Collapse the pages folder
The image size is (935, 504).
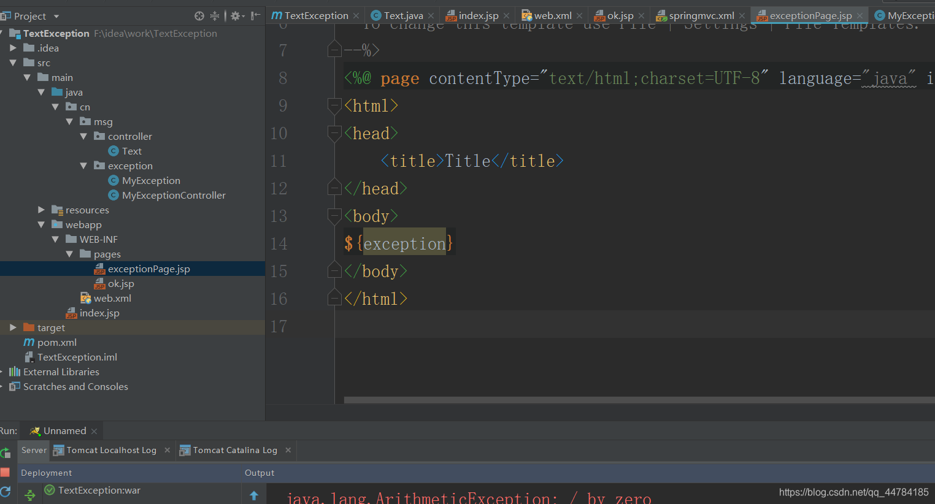tap(69, 254)
